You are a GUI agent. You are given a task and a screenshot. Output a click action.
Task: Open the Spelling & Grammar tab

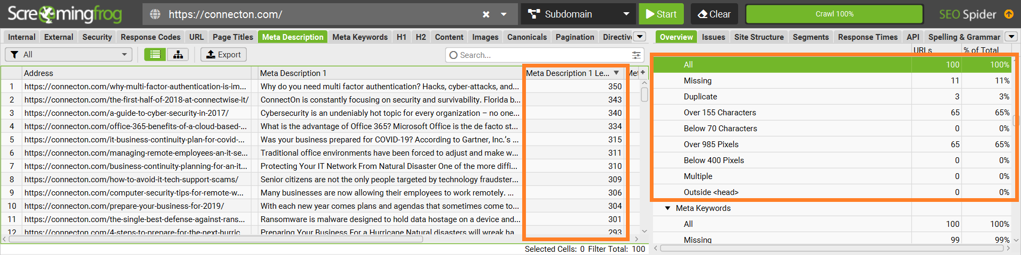pos(964,37)
